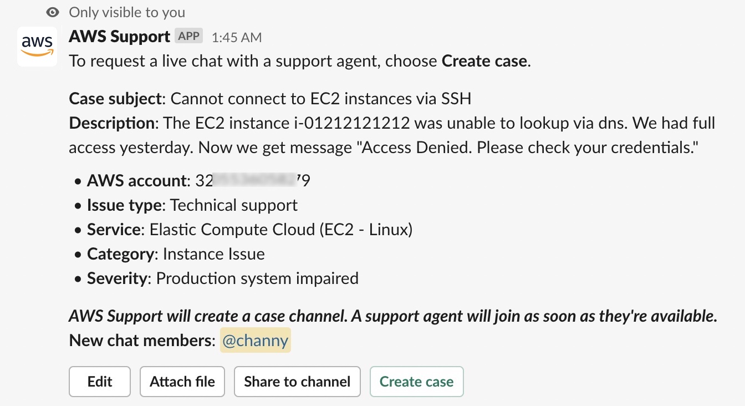Select Share to channel
This screenshot has width=745, height=406.
click(x=297, y=382)
